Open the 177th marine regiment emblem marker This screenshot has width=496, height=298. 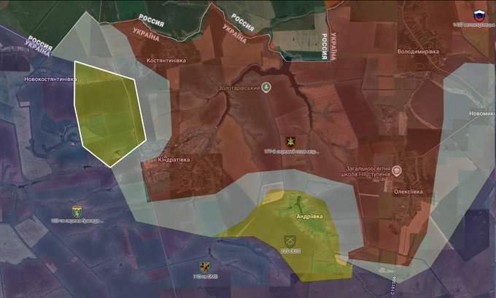tap(290, 142)
